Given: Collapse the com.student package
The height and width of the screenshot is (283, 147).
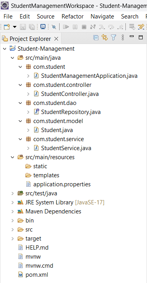Looking at the screenshot, I should coord(20,67).
